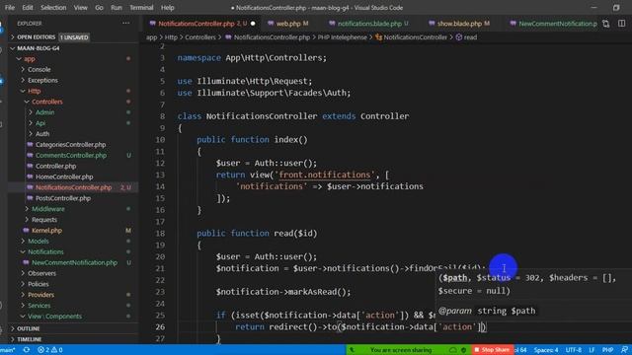Click unsaved dot on NotificationsController.php tab

click(x=253, y=24)
